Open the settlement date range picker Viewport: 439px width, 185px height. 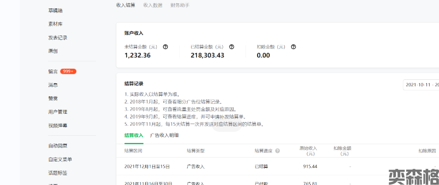[421, 85]
